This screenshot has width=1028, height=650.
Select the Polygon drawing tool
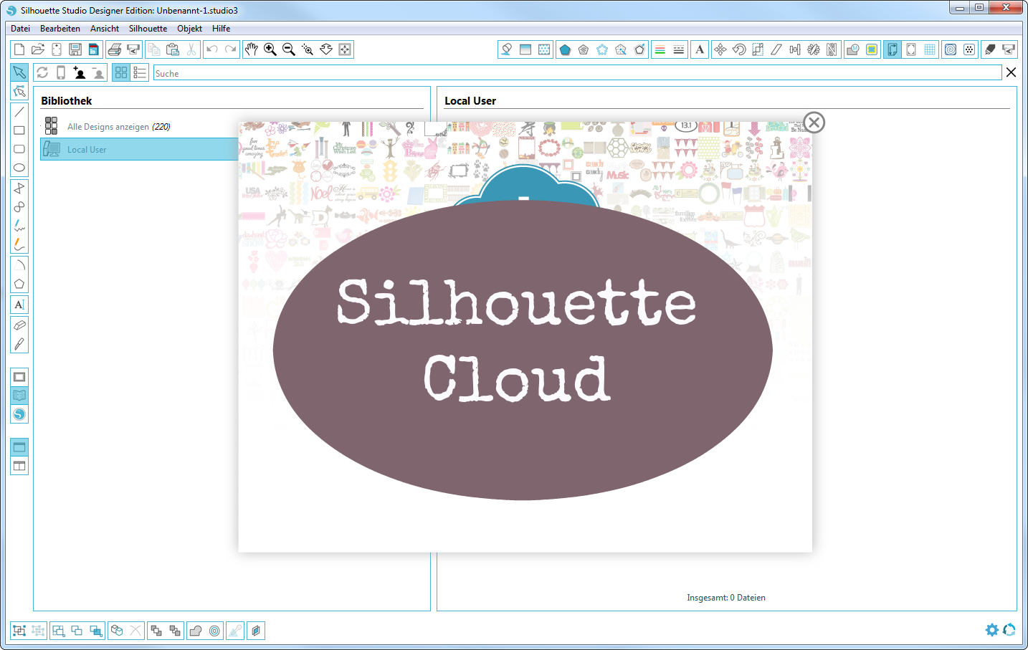pyautogui.click(x=19, y=188)
